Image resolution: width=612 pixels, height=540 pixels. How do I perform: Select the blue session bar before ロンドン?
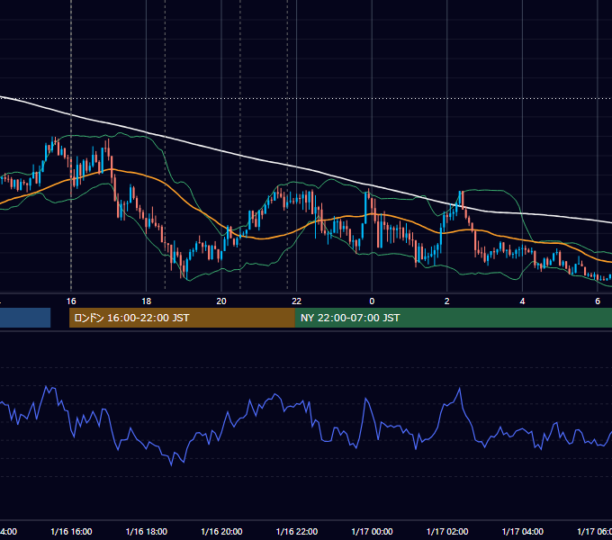(25, 318)
